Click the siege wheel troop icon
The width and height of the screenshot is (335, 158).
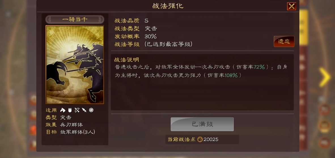[91, 110]
